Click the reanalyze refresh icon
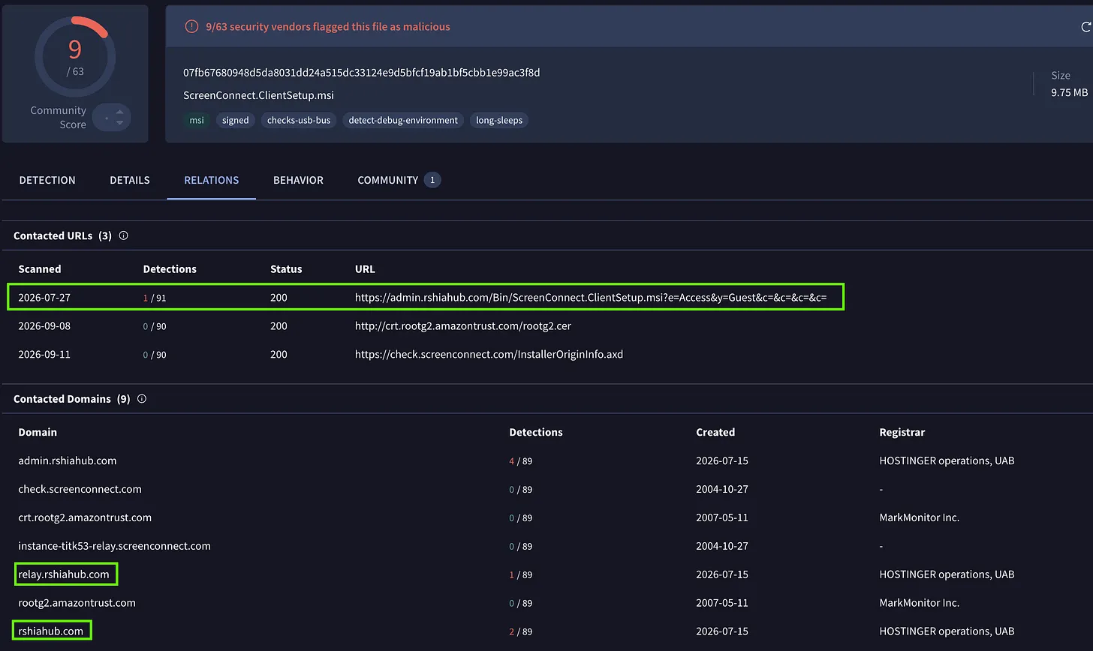This screenshot has width=1093, height=651. click(x=1085, y=27)
